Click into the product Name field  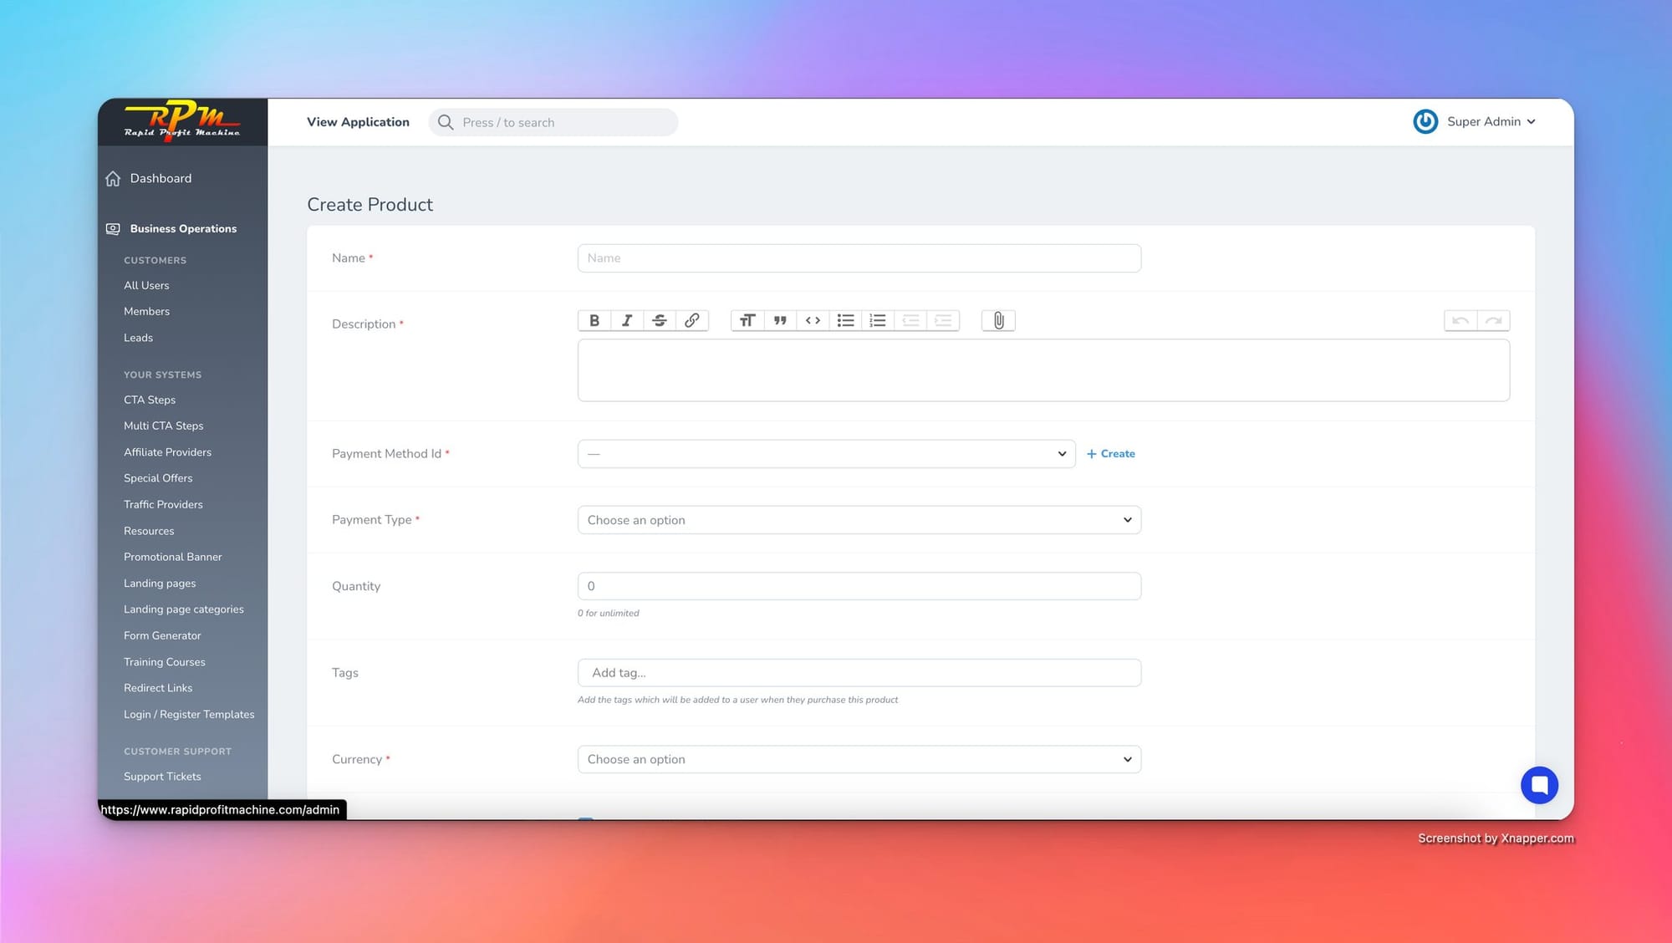click(859, 258)
